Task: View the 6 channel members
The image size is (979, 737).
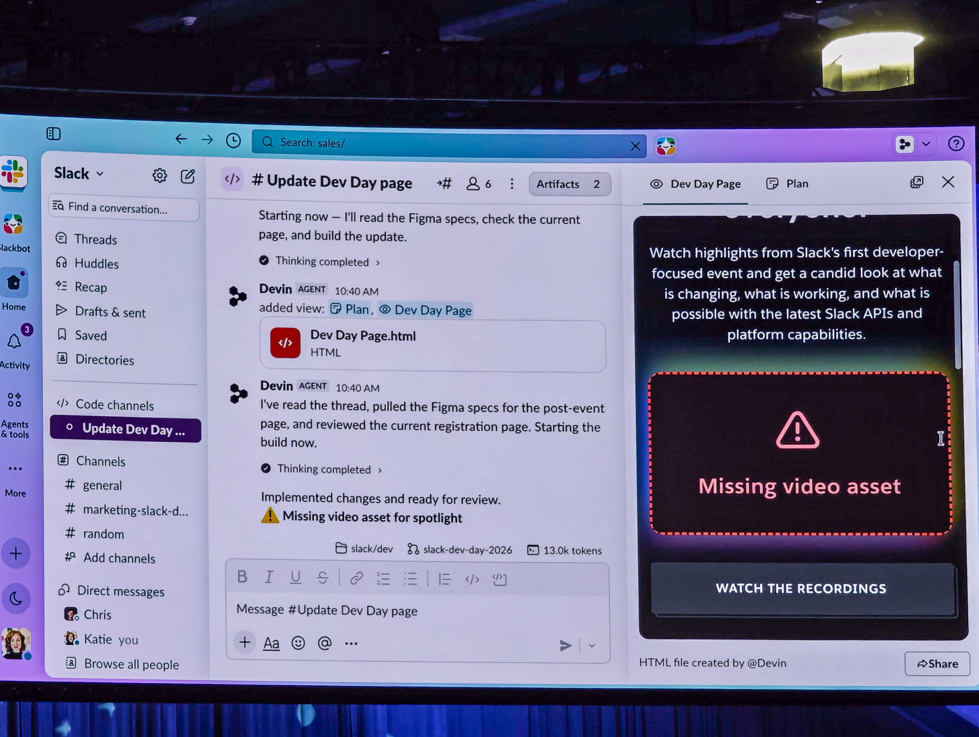Action: coord(479,183)
